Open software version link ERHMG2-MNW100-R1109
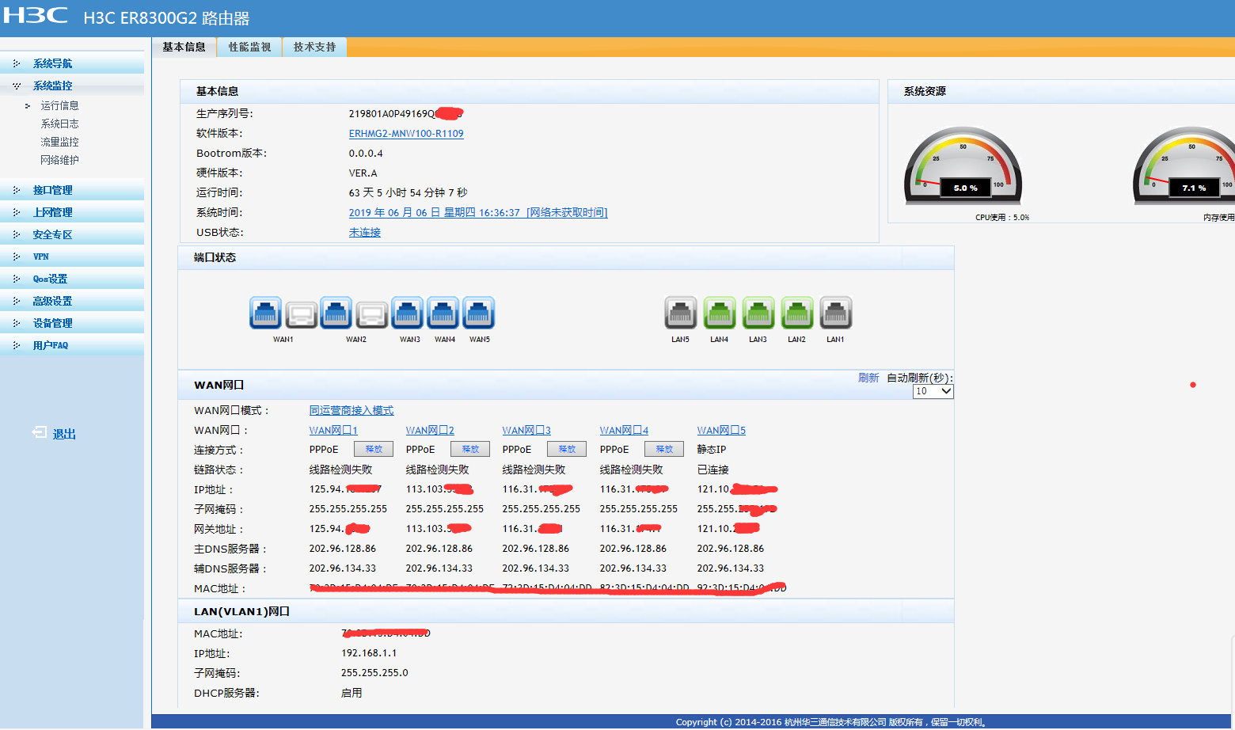This screenshot has width=1235, height=730. coord(406,134)
